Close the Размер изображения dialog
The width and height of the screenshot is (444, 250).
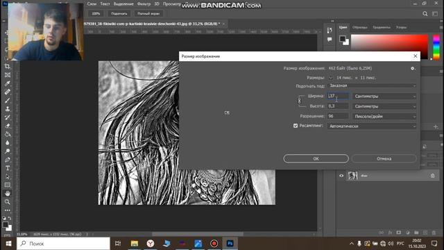tap(416, 56)
